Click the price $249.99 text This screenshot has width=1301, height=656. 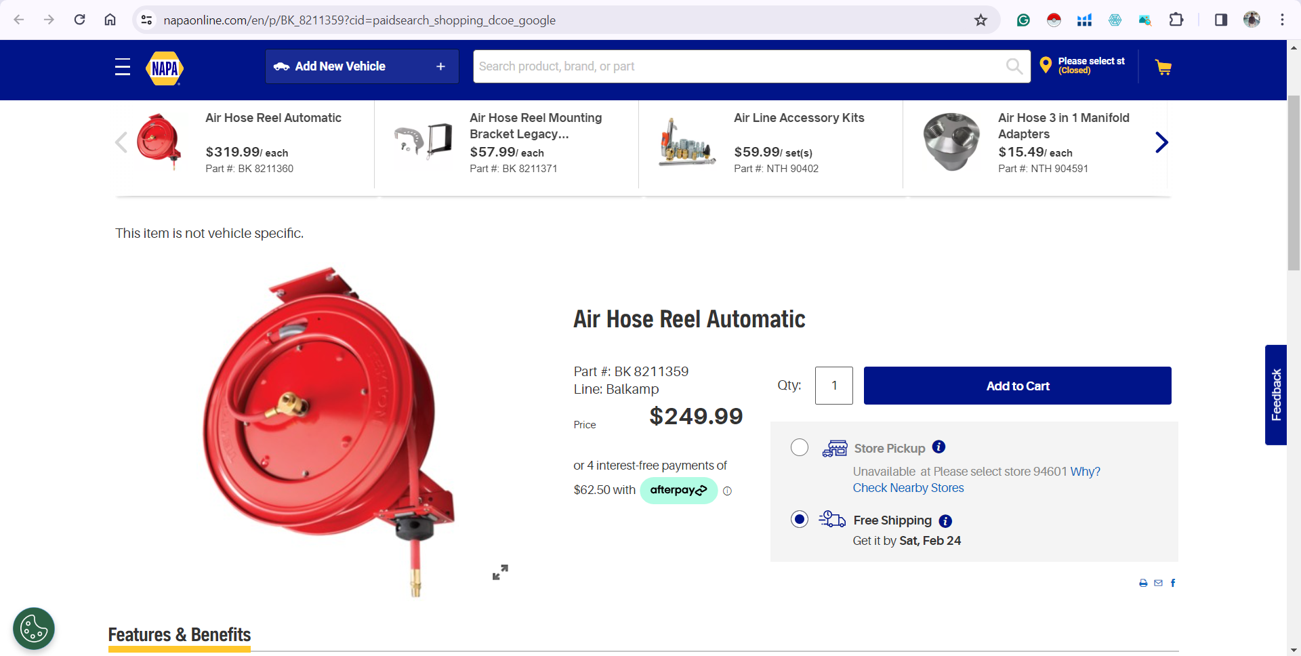[696, 416]
